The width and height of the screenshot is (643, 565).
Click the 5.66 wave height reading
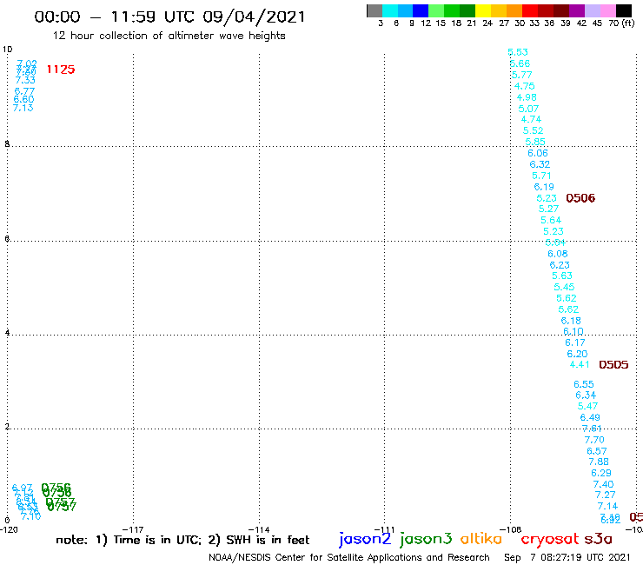(520, 63)
